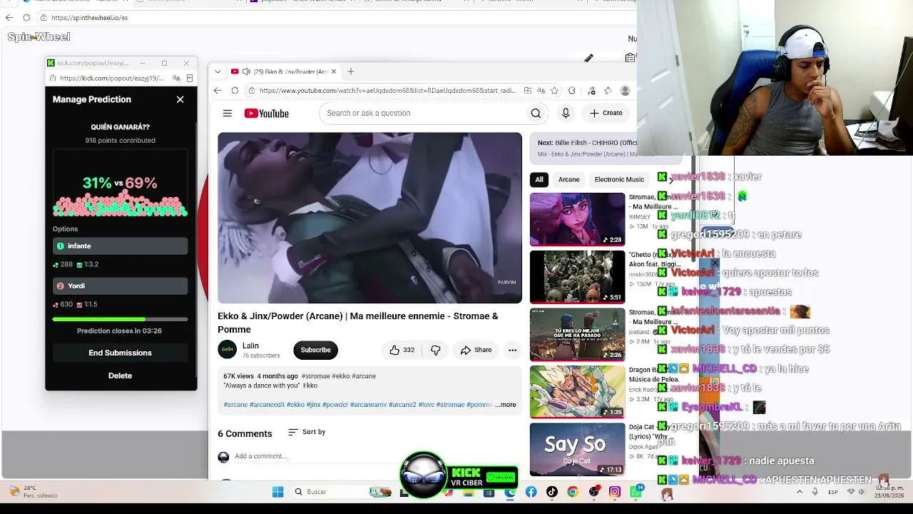Viewport: 913px width, 514px height.
Task: Open the YouTube hamburger guide menu
Action: (x=227, y=114)
